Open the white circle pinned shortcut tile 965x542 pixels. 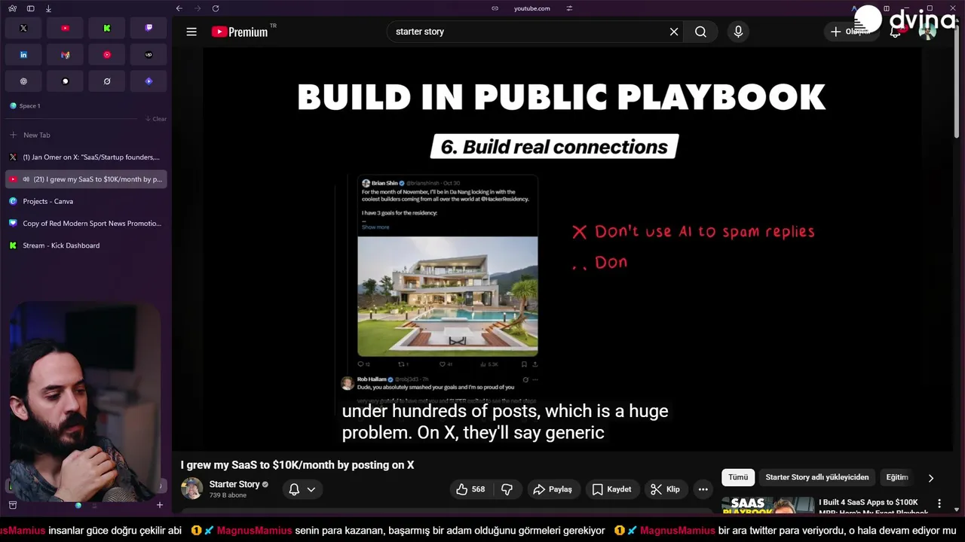point(65,81)
